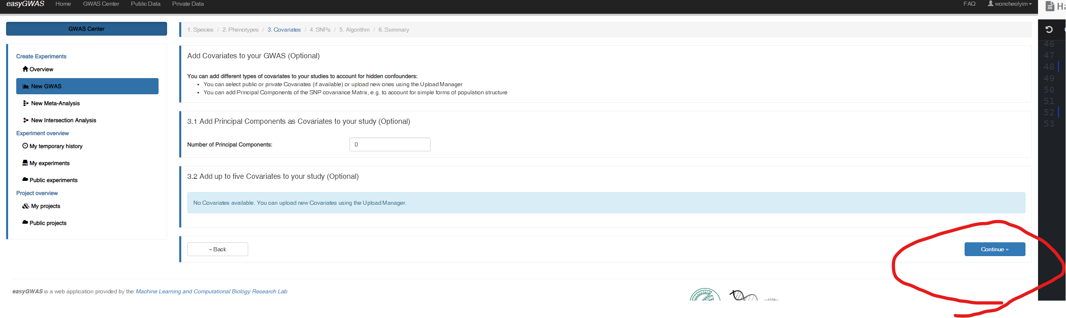Open the Private Data menu
1066x318 pixels.
coord(188,4)
